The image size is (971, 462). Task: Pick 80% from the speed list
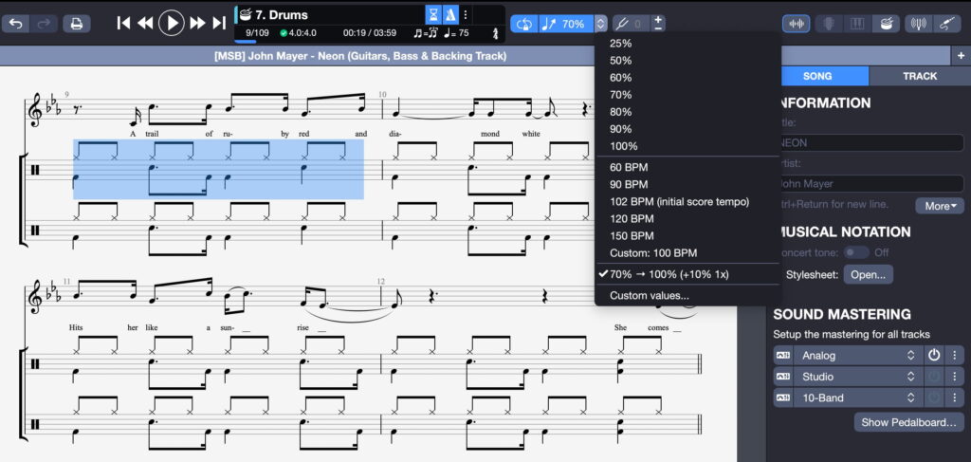click(687, 112)
